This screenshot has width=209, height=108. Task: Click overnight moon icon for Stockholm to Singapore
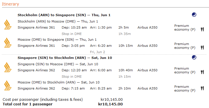[194, 15]
